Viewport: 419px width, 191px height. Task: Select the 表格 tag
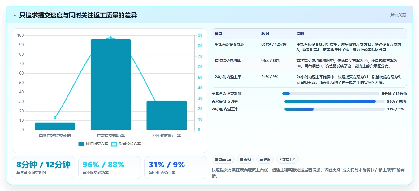[245, 159]
